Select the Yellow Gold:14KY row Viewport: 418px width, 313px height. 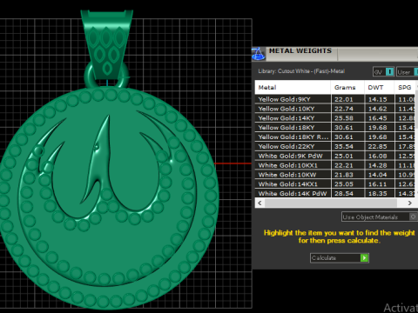(336, 118)
